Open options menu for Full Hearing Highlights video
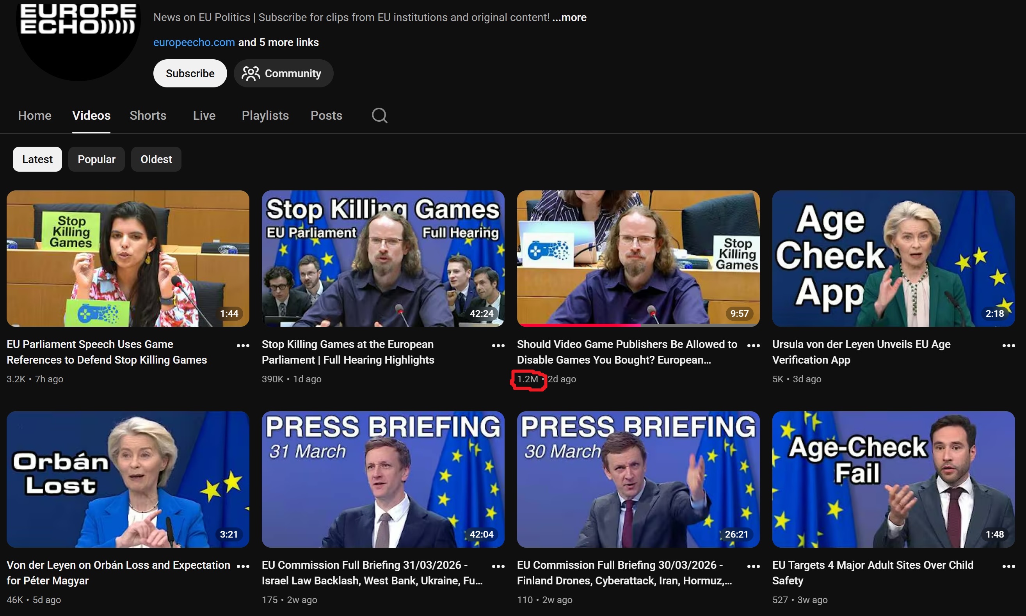Screen dimensions: 1026x616 point(498,345)
